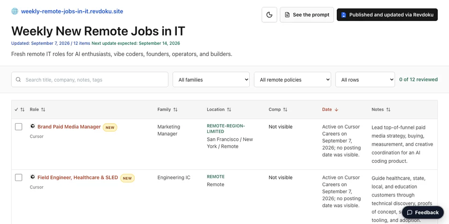Click the Weekly New Remote Jobs in IT heading
Screen dimensions: 449x224
pos(98,31)
